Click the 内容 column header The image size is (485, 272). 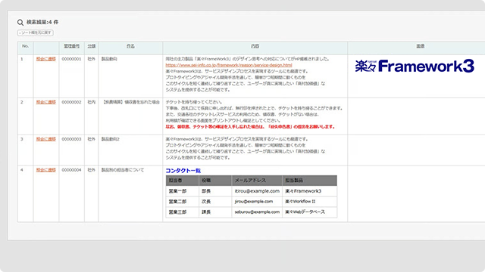point(255,46)
